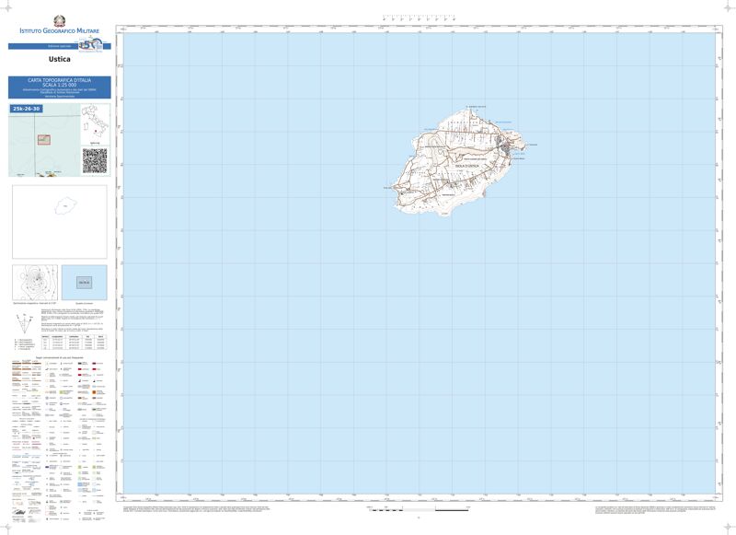Click the '25k-26-30' sheet code label

(x=26, y=109)
